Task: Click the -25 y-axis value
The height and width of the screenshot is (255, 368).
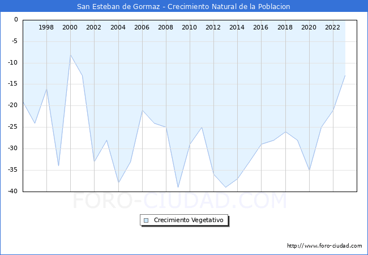Action: [12, 127]
